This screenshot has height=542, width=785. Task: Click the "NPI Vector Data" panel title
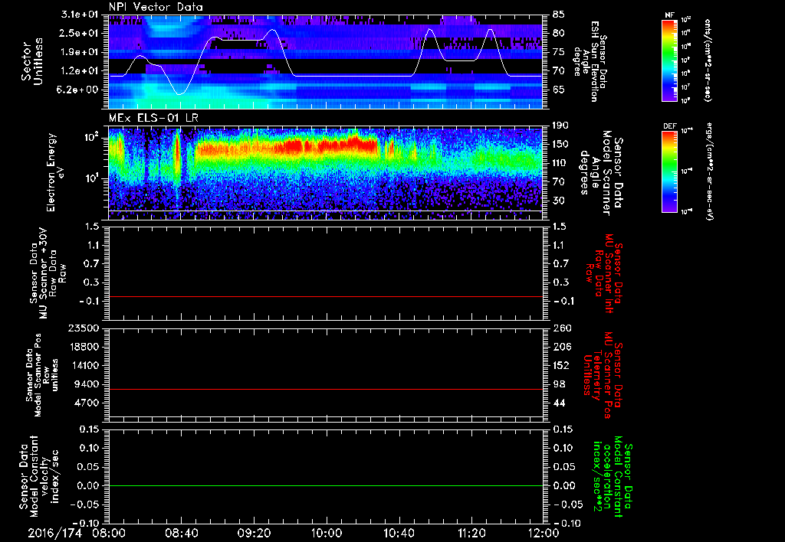pos(156,7)
